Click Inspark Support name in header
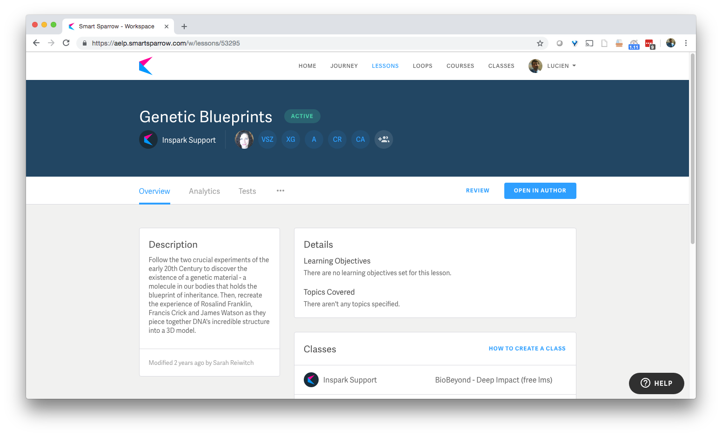 (189, 140)
